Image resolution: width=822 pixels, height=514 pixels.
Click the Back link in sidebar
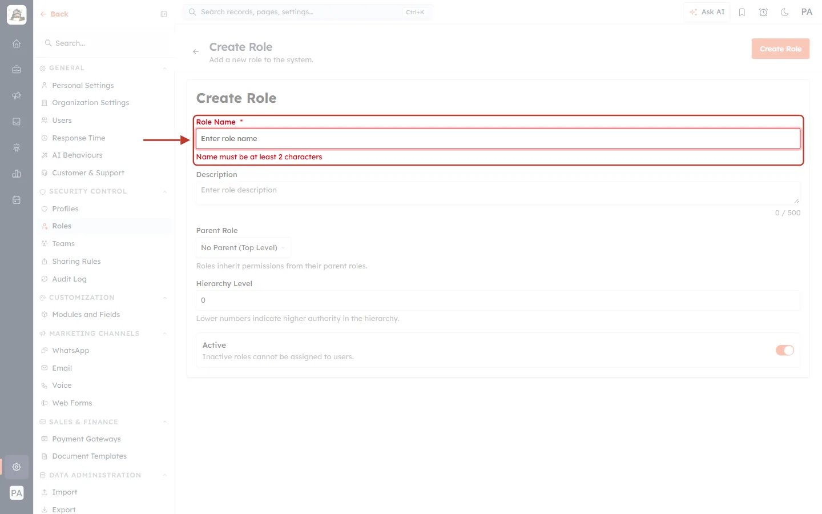(54, 14)
